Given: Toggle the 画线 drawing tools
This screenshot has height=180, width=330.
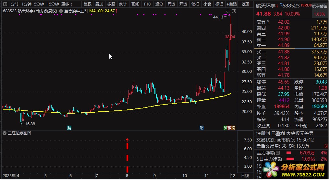Looking at the screenshot, I should [135, 4].
